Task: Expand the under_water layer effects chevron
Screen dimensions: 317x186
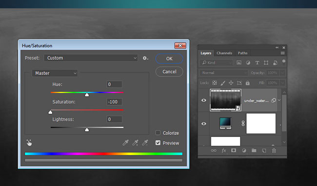Action: [279, 100]
